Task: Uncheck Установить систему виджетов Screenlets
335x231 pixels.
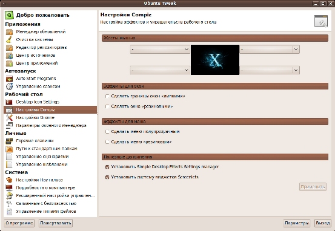Action: [x=107, y=177]
